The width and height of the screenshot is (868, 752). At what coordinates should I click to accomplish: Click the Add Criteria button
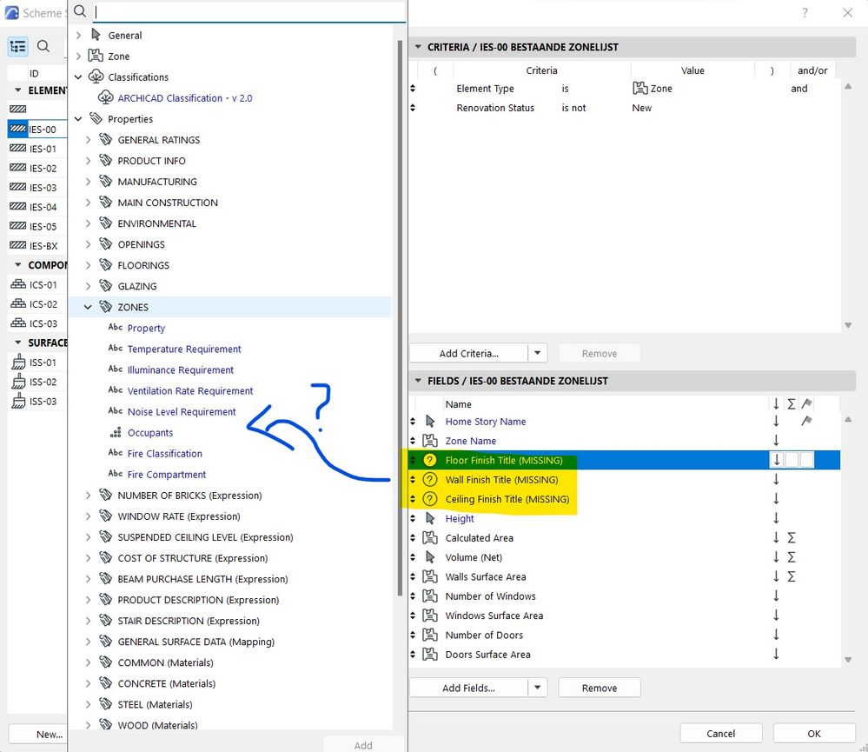coord(469,353)
